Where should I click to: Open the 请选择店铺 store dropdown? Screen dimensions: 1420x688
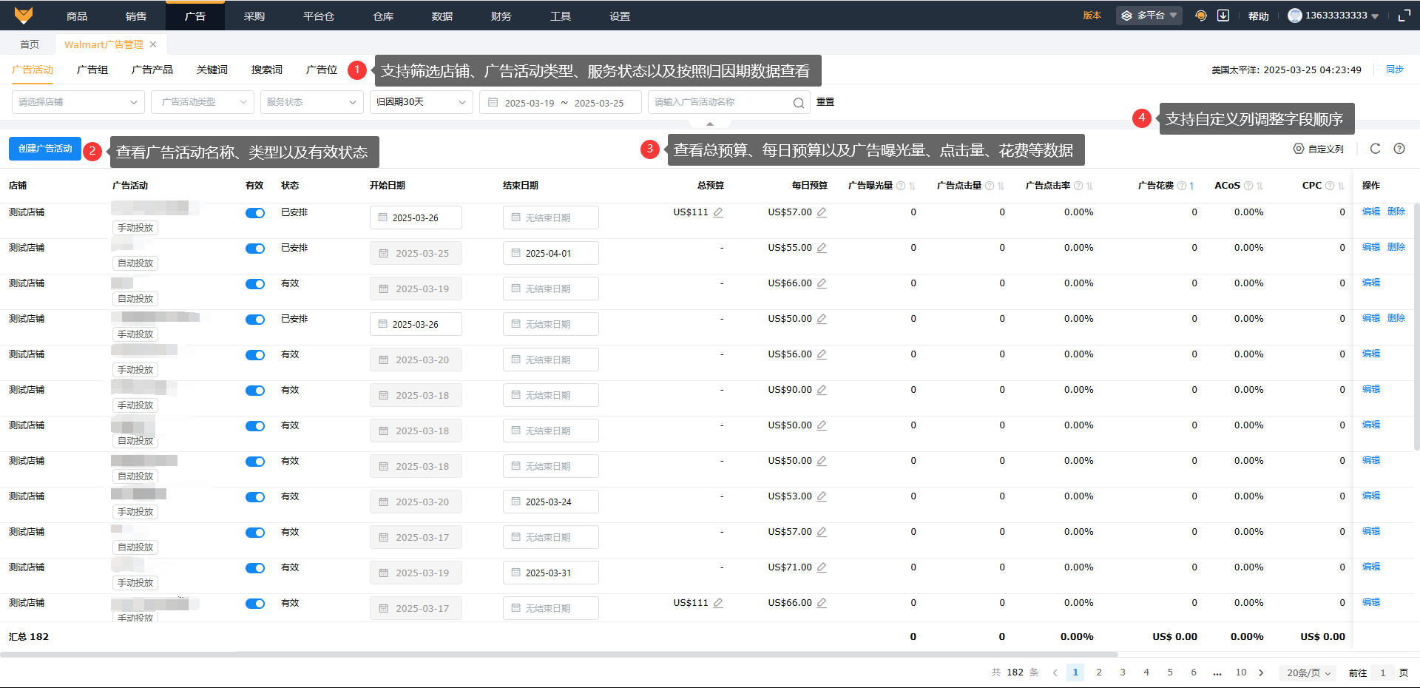pos(78,102)
